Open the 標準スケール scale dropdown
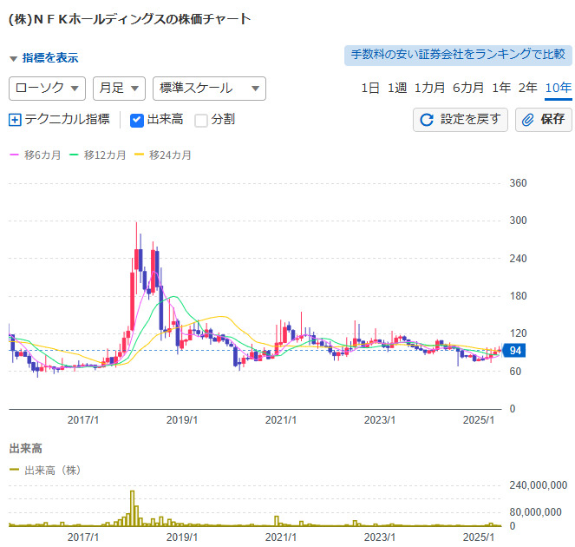This screenshot has height=547, width=575. [x=209, y=89]
